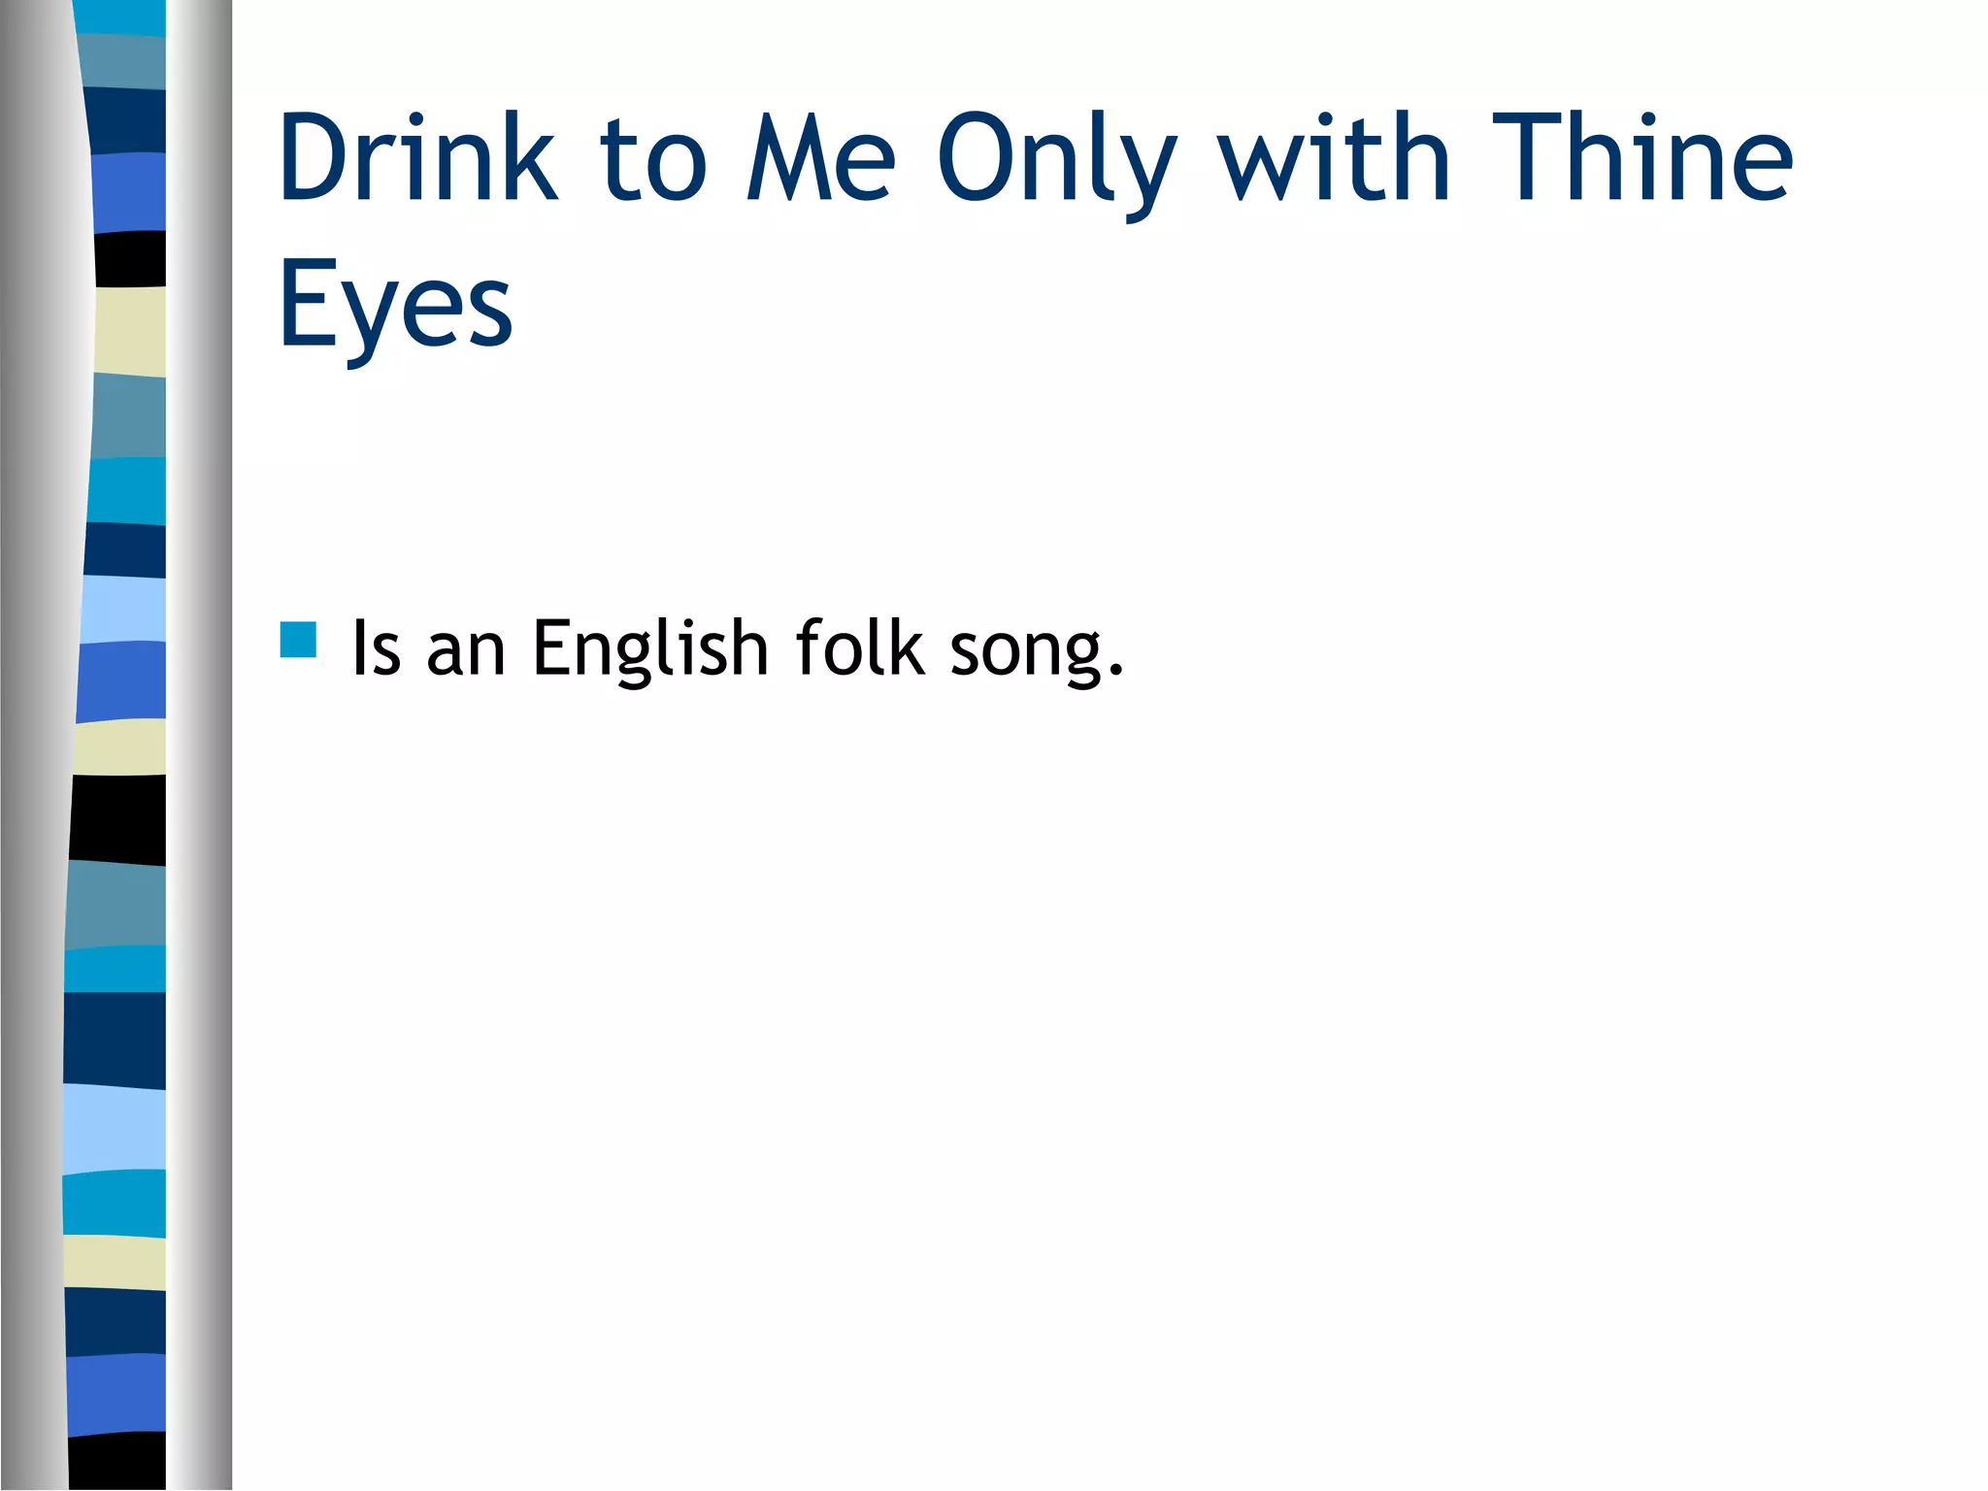1988x1491 pixels.
Task: Click the word "folk" in the bullet text
Action: [x=859, y=648]
